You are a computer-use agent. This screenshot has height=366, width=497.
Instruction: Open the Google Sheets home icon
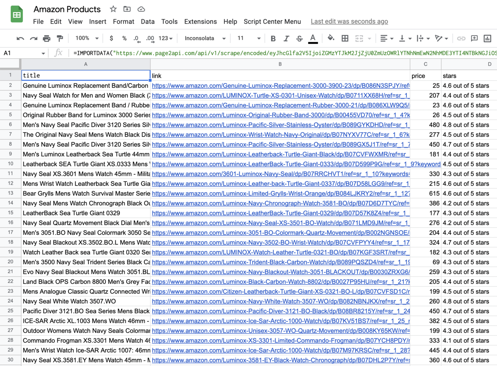click(17, 15)
